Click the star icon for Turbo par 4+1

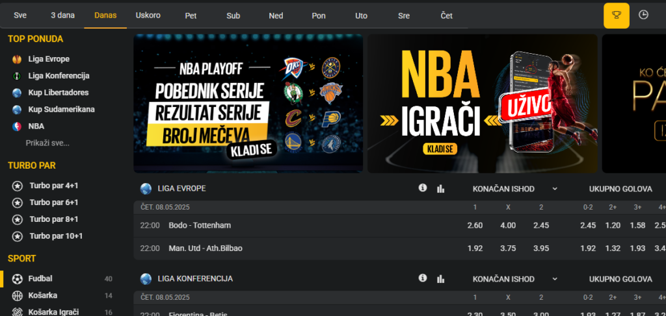(18, 186)
